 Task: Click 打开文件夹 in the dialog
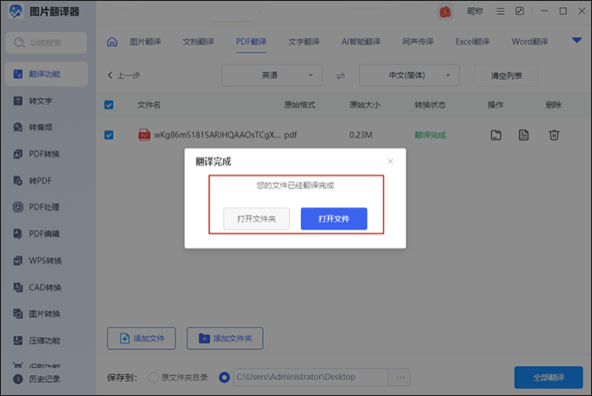click(256, 218)
